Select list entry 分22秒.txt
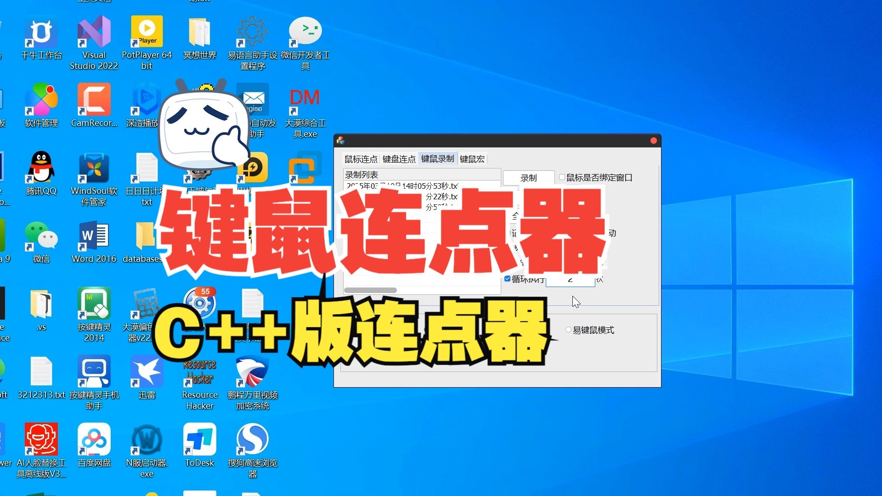Image resolution: width=882 pixels, height=496 pixels. click(x=441, y=197)
